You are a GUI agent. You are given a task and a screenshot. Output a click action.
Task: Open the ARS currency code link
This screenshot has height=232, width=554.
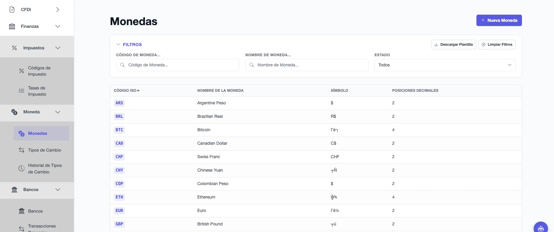point(119,103)
